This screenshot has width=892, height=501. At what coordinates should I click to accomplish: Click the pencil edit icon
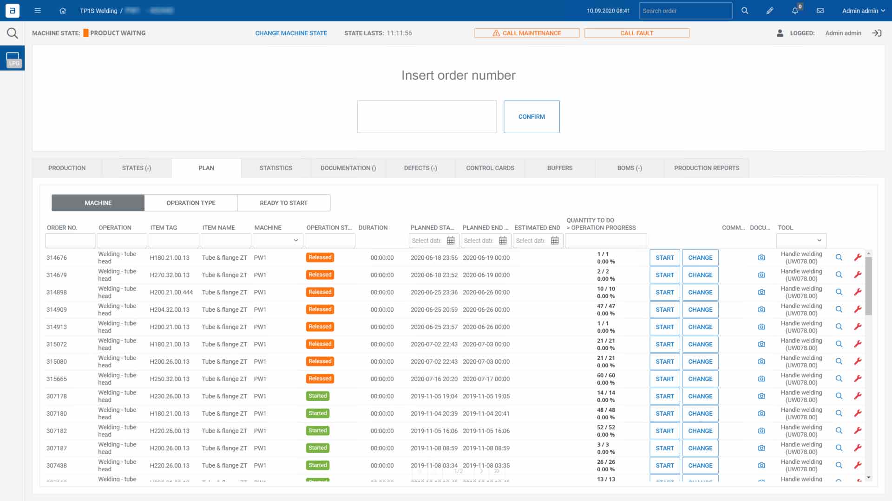pyautogui.click(x=770, y=11)
